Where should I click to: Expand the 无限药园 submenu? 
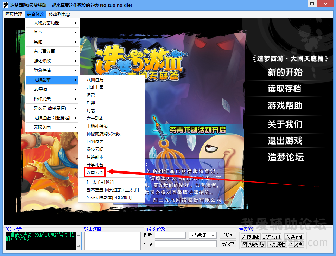point(52,127)
